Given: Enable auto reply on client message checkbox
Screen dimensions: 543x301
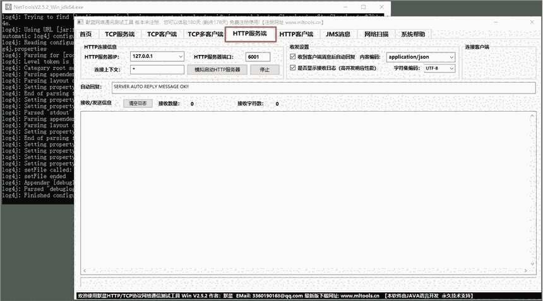Looking at the screenshot, I should pyautogui.click(x=292, y=57).
